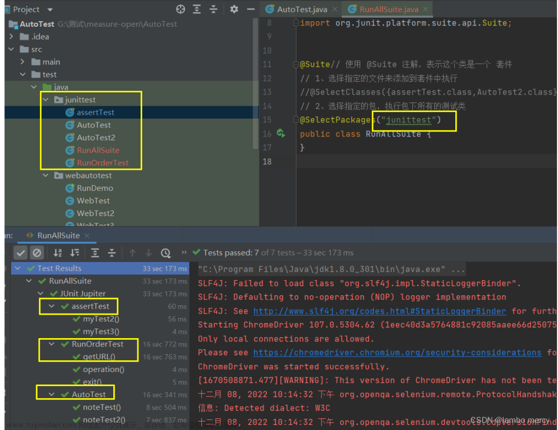Select noteTest() test result

[102, 407]
